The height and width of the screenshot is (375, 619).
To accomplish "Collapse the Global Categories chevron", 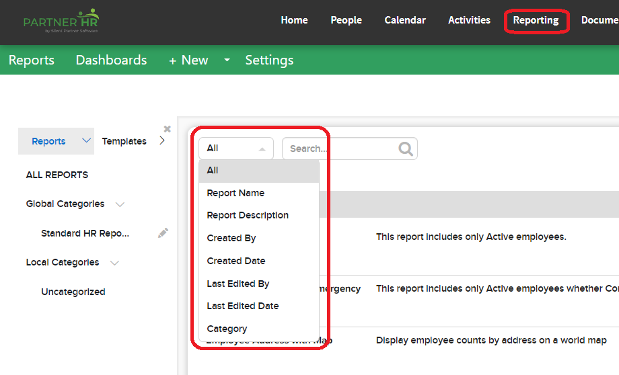I will tap(120, 204).
